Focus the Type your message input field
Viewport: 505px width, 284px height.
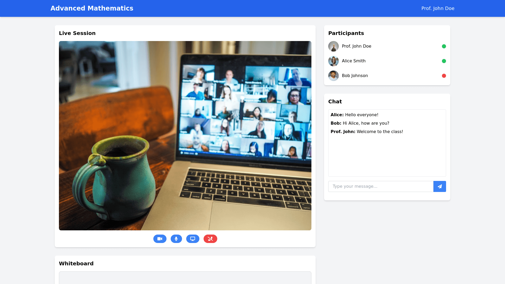(x=381, y=186)
